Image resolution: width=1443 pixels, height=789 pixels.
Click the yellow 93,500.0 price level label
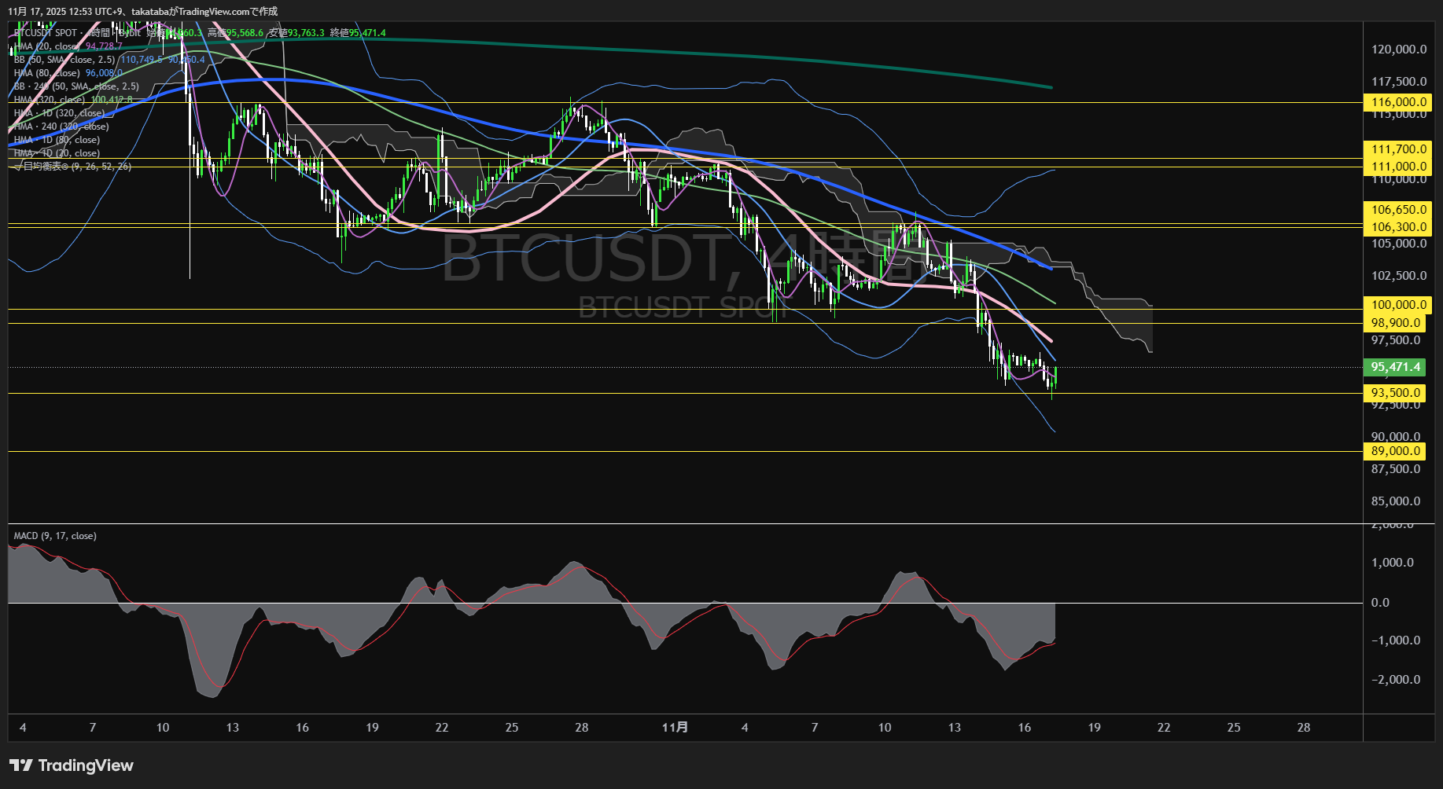click(1396, 392)
